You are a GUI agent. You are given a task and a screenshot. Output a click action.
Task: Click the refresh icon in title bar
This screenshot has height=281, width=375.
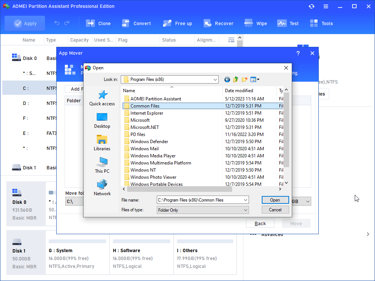click(x=311, y=6)
